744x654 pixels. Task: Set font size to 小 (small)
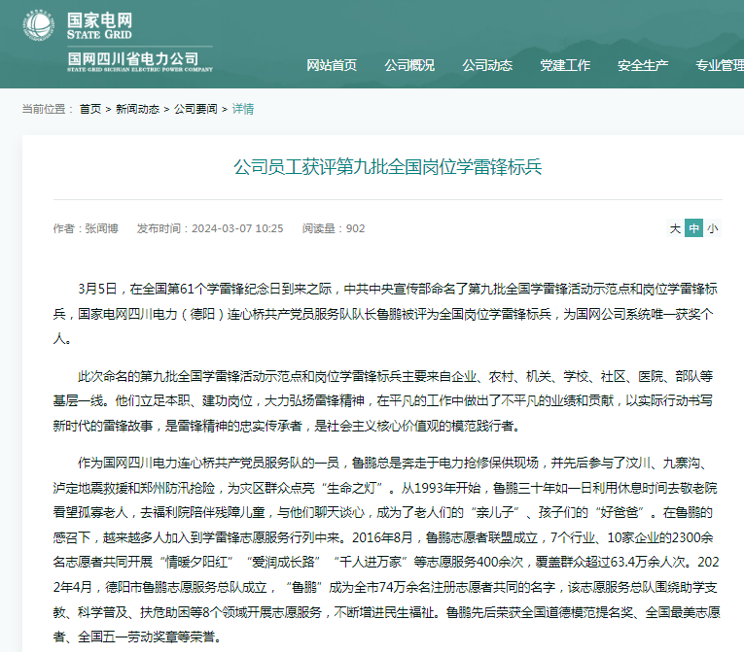[x=712, y=228]
